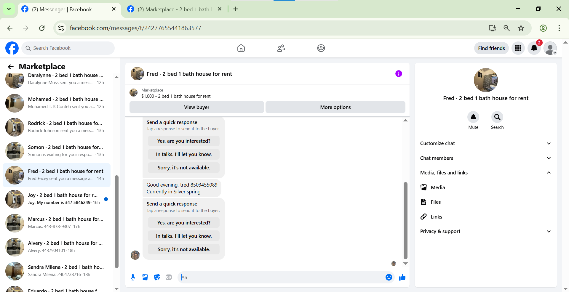Expand the Privacy & support section
The height and width of the screenshot is (292, 569).
click(x=485, y=231)
